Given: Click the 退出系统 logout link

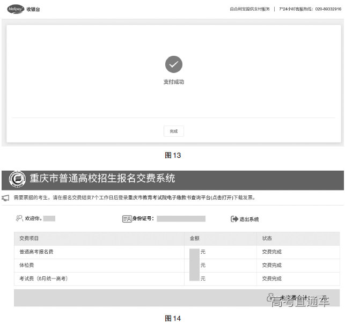Looking at the screenshot, I should [249, 219].
